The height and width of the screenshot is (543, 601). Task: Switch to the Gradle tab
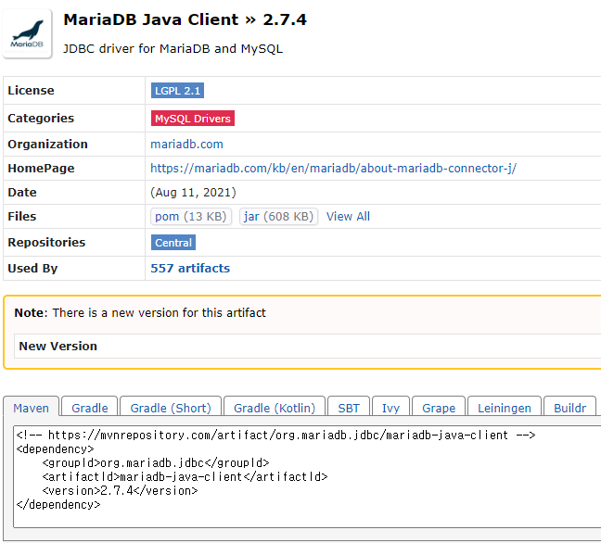(90, 408)
